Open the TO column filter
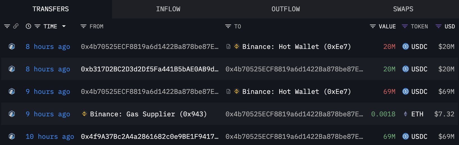Viewport: 459px width, 145px height. pyautogui.click(x=228, y=26)
